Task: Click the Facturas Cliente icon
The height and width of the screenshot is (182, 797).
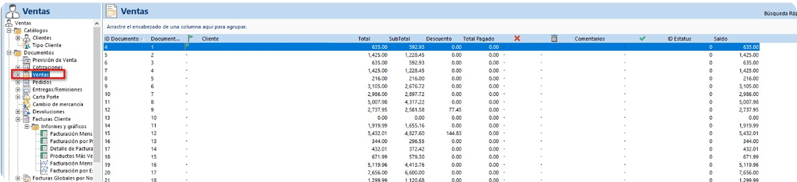Action: (27, 119)
